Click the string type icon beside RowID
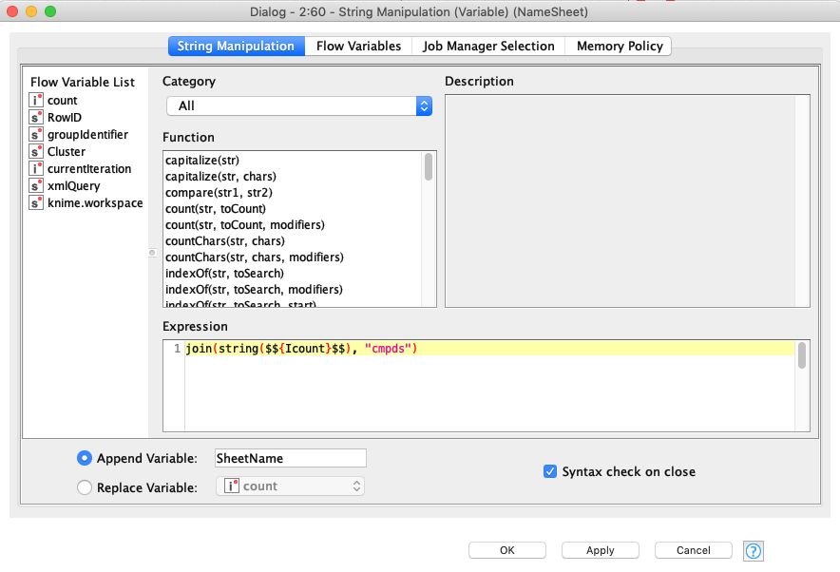Image resolution: width=840 pixels, height=572 pixels. [x=36, y=117]
